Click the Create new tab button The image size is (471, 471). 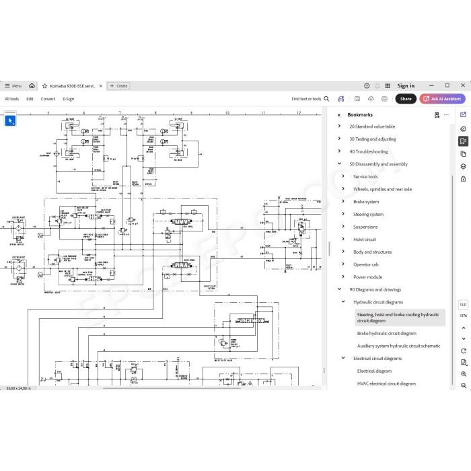pyautogui.click(x=118, y=86)
